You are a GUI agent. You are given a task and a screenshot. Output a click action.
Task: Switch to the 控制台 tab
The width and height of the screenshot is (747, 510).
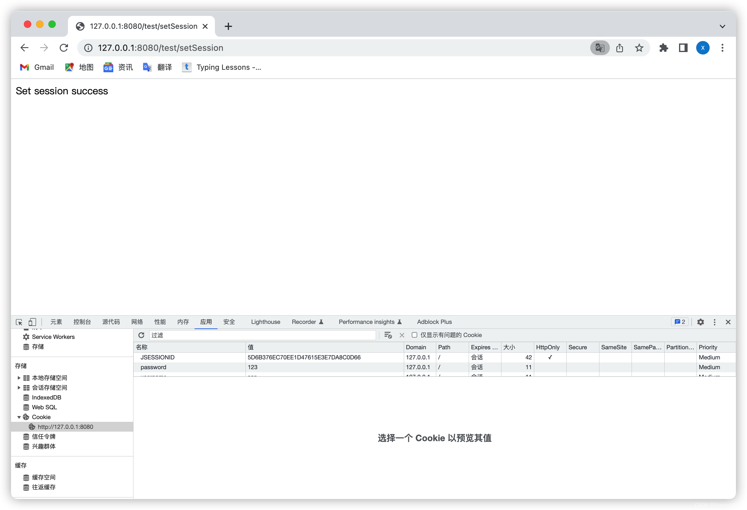82,322
